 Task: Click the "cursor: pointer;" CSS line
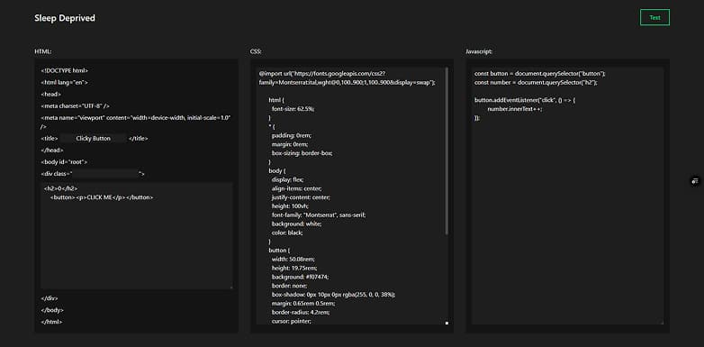pos(292,321)
